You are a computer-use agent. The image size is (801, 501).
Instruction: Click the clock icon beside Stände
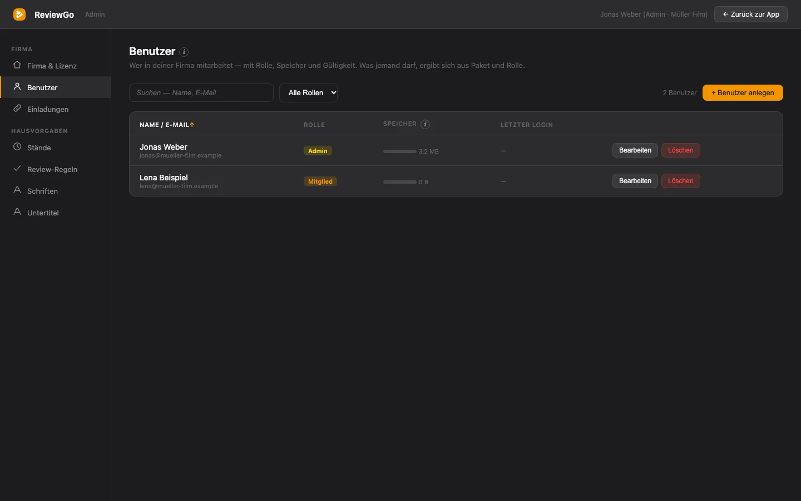point(17,147)
